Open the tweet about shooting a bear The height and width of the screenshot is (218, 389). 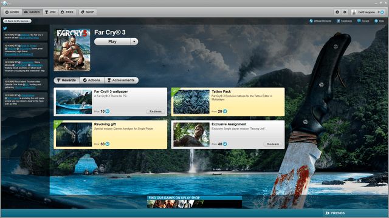pos(26,99)
